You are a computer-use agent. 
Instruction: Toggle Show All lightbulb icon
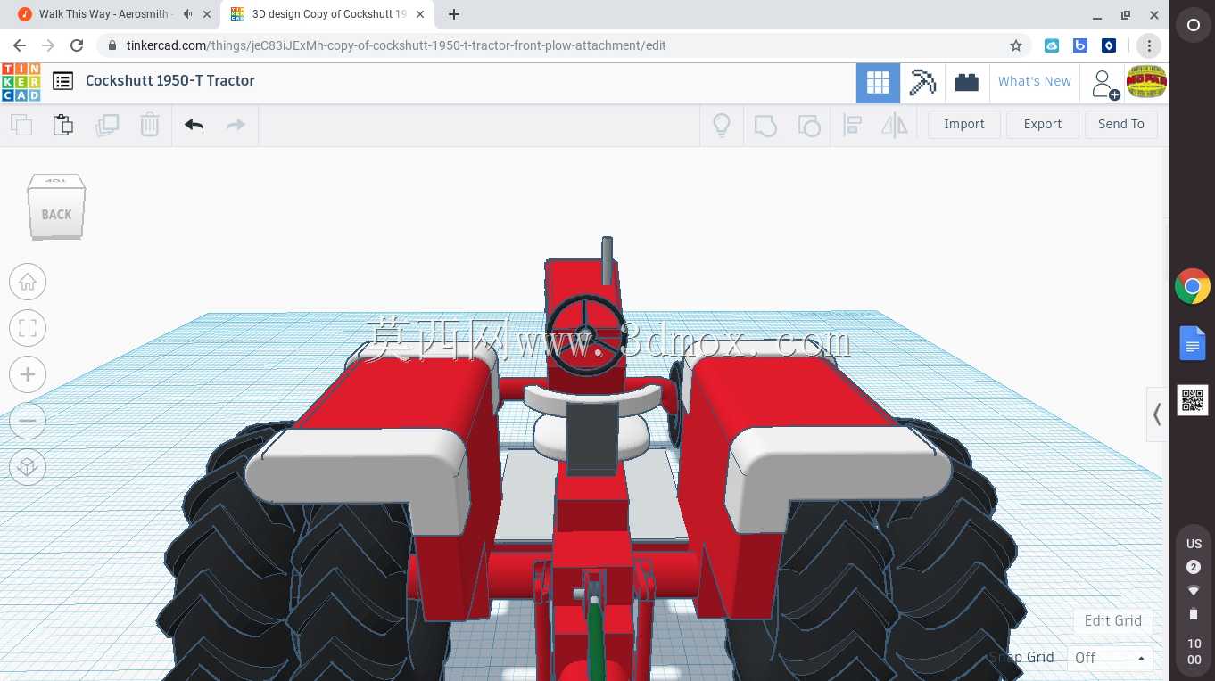point(722,125)
